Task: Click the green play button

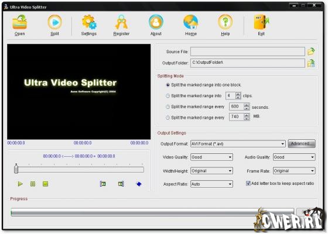Action: pos(20,184)
